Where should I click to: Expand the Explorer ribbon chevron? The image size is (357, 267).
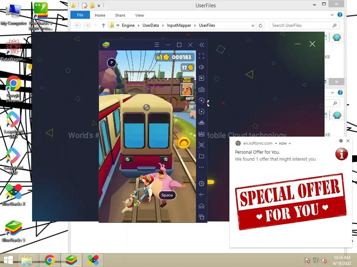(x=332, y=15)
